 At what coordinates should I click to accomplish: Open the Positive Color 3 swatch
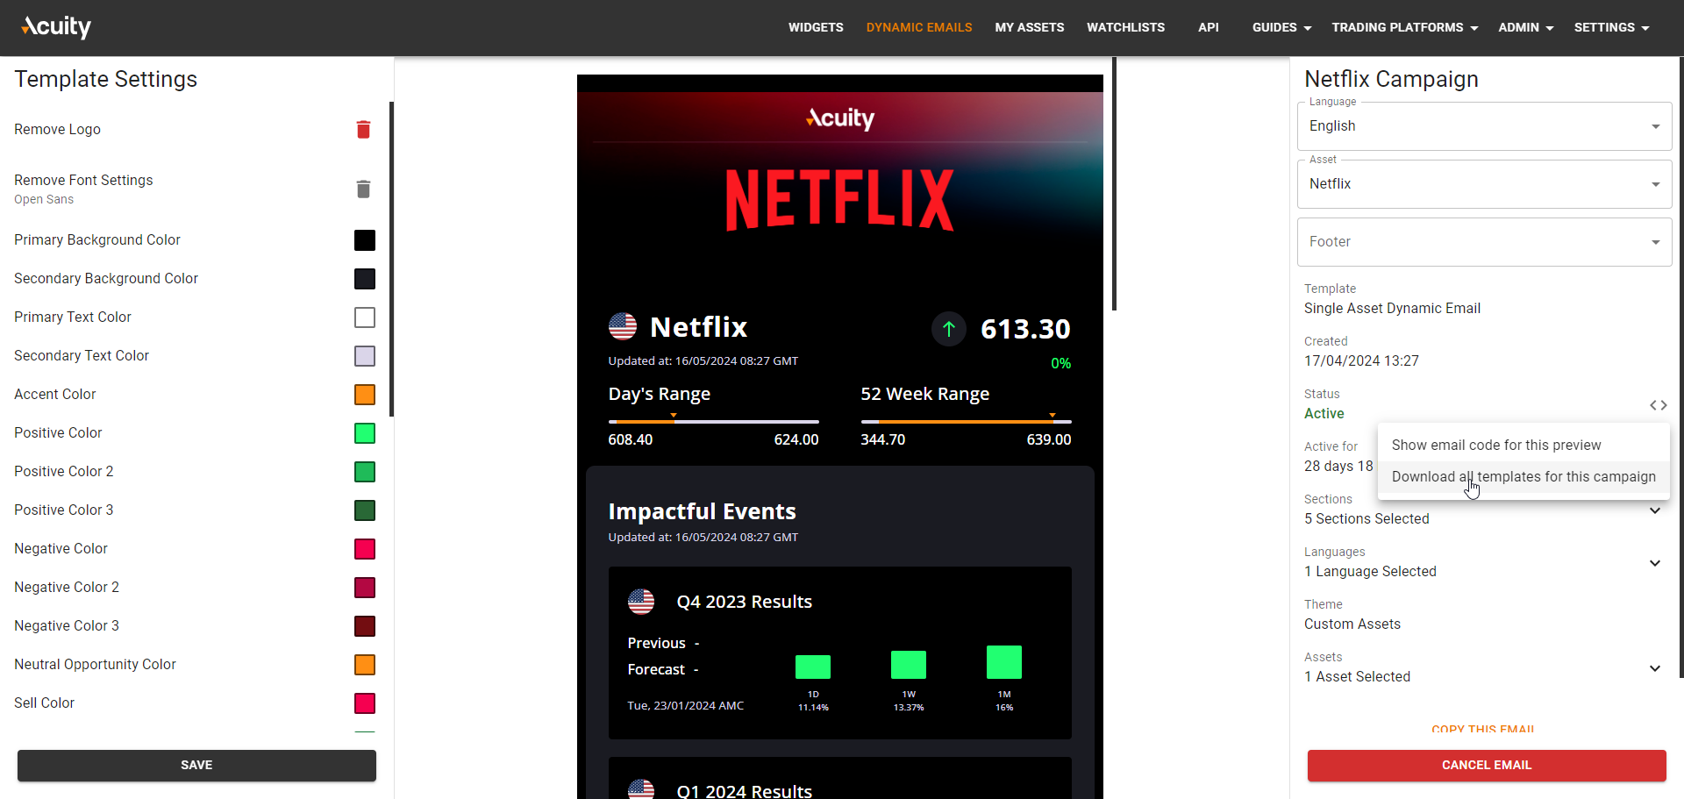click(x=365, y=510)
